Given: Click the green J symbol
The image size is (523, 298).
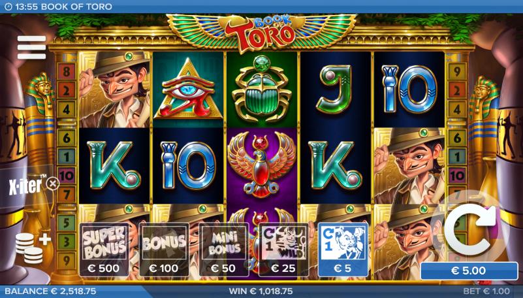Looking at the screenshot, I should 335,89.
